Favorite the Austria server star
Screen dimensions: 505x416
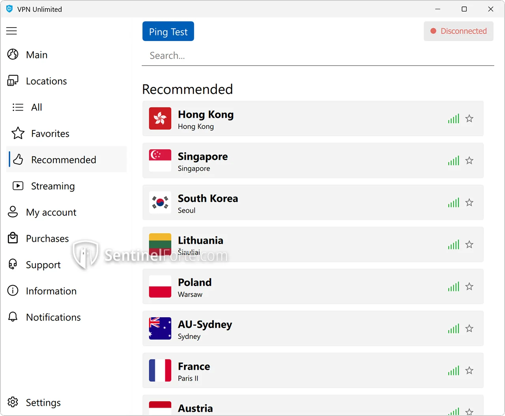point(469,412)
